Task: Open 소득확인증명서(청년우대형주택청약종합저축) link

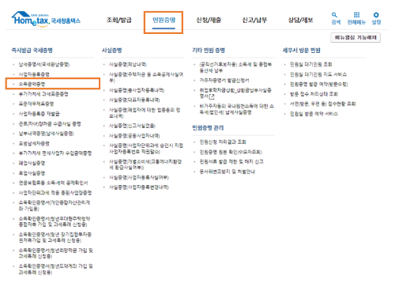Action: click(55, 221)
